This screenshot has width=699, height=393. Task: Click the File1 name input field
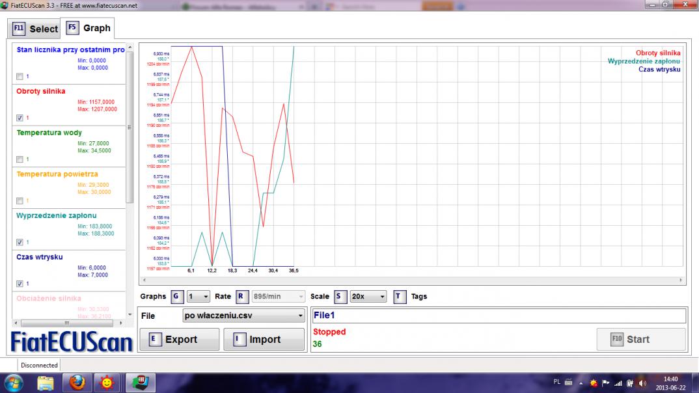click(499, 316)
